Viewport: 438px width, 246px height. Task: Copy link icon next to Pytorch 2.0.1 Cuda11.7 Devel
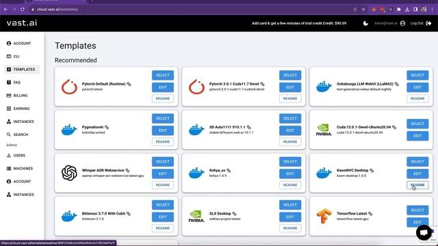tap(262, 84)
